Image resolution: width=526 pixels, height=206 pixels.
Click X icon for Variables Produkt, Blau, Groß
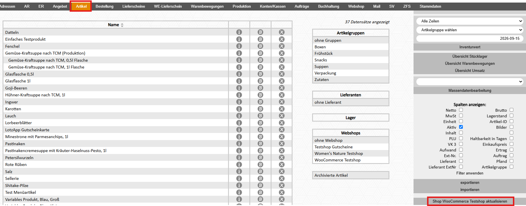point(282,199)
